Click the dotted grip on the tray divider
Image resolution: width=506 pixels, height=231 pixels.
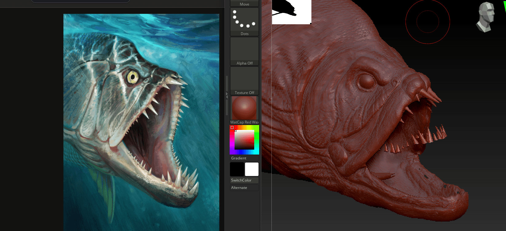[x=227, y=84]
